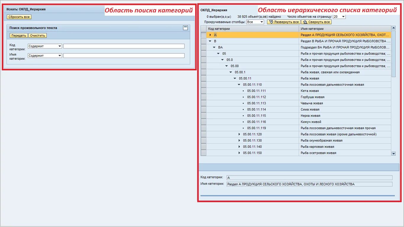This screenshot has height=227, width=404.
Task: Click the Очистить button
Action: pos(38,35)
